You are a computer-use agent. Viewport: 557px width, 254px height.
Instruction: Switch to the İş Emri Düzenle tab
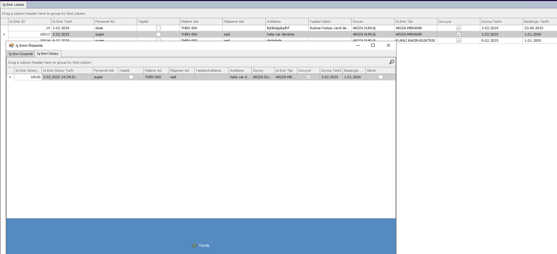pos(21,54)
